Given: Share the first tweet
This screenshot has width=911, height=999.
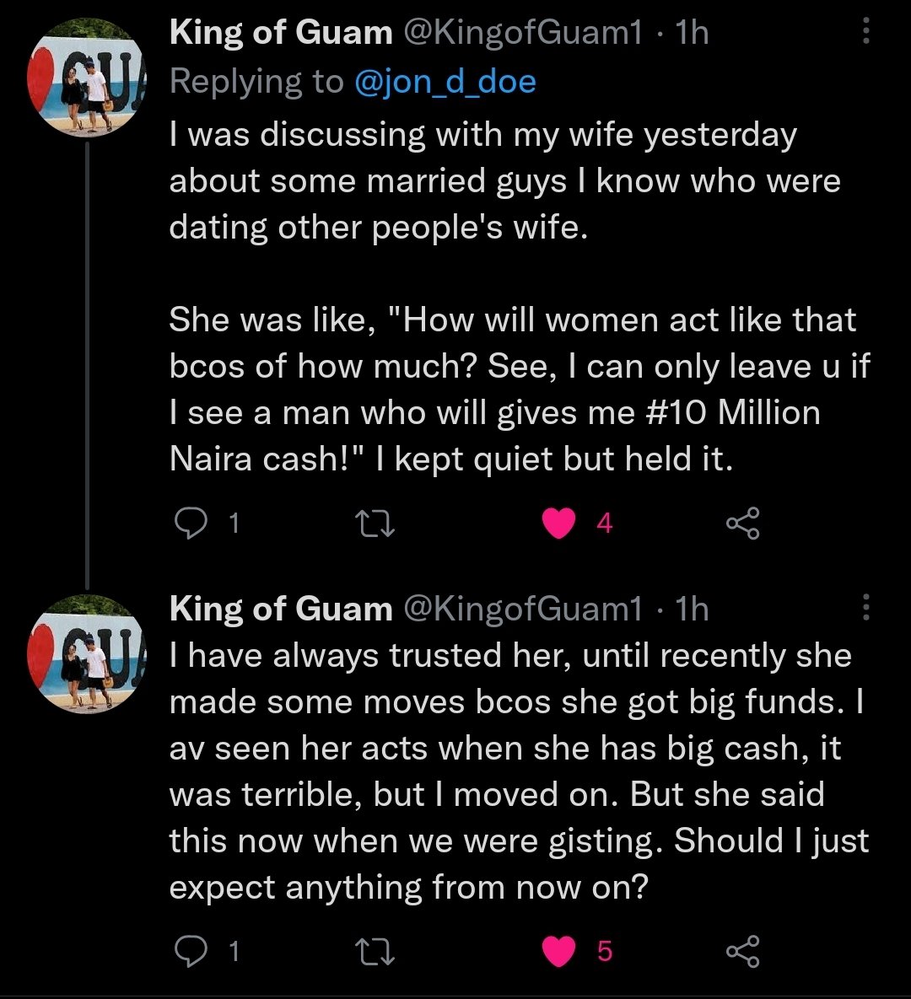Looking at the screenshot, I should coord(742,524).
